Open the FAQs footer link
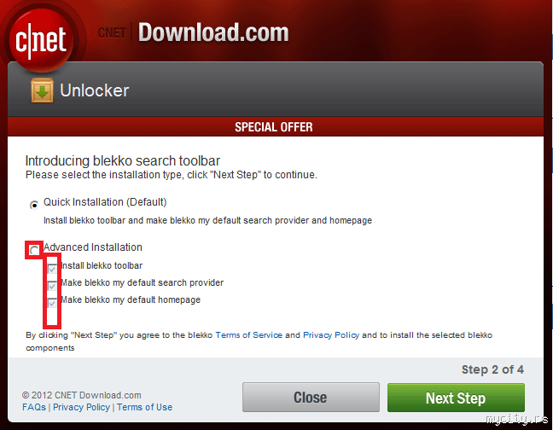Screen dimensions: 553x430 click(34, 407)
